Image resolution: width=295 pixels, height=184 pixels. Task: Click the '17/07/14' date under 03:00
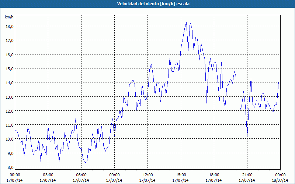point(48,180)
